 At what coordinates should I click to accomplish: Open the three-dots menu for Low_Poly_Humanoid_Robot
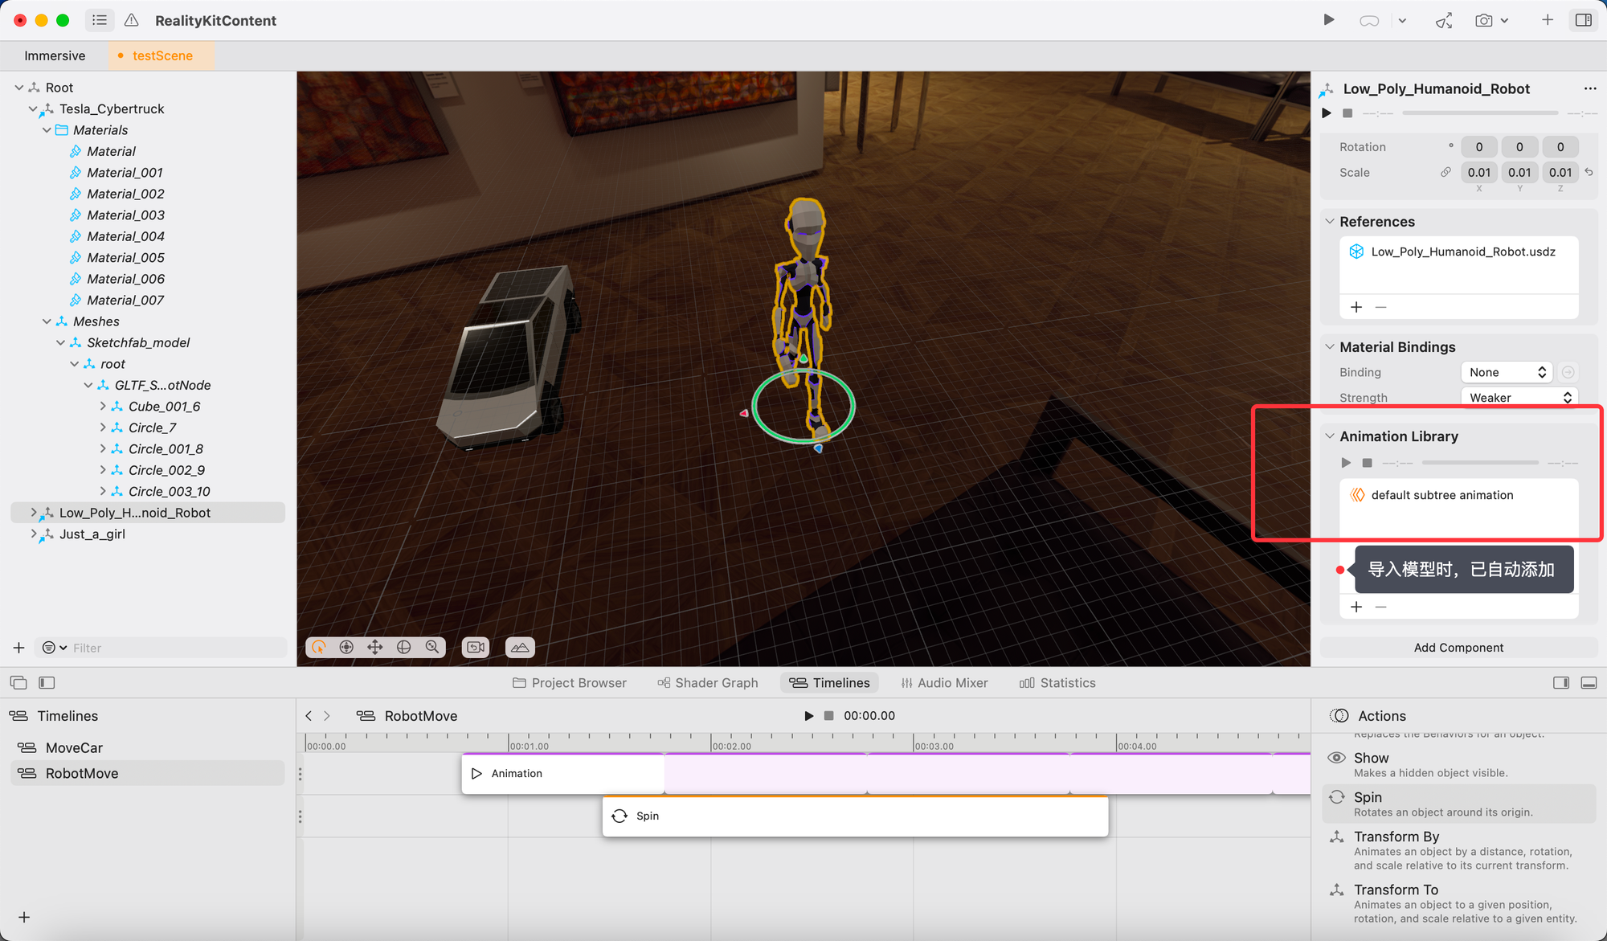[x=1589, y=88]
